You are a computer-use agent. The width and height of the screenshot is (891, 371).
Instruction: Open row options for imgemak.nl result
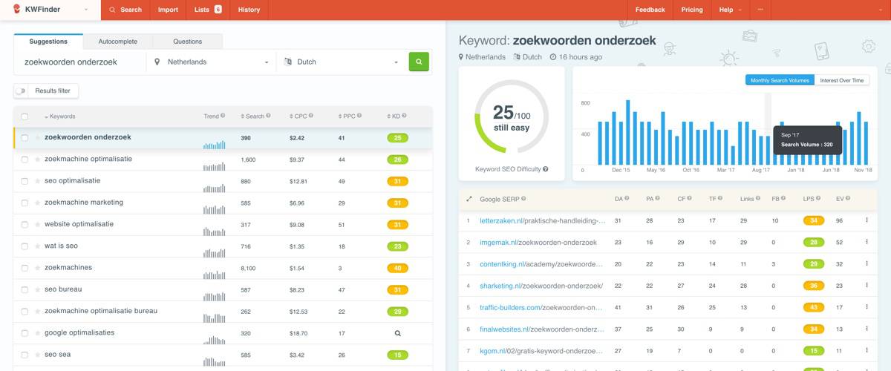[x=866, y=242]
